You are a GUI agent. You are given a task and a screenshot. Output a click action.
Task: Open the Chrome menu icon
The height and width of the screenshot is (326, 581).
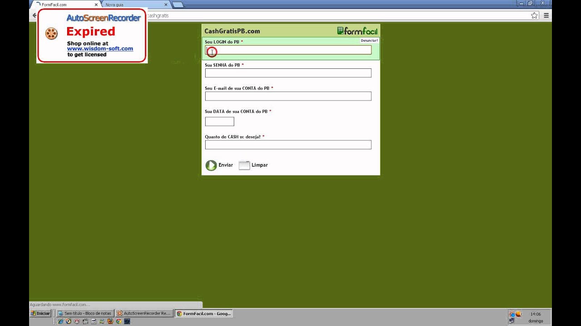(546, 15)
